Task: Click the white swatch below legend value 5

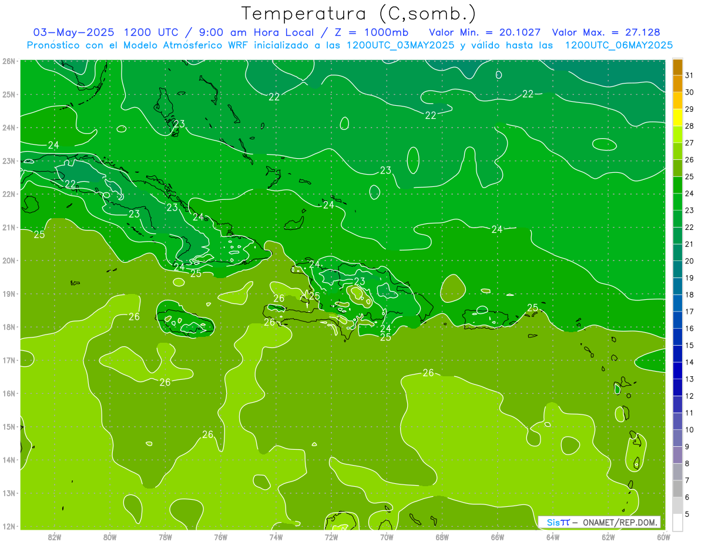Action: (678, 523)
